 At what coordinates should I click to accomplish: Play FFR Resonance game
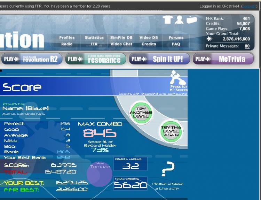pyautogui.click(x=96, y=59)
